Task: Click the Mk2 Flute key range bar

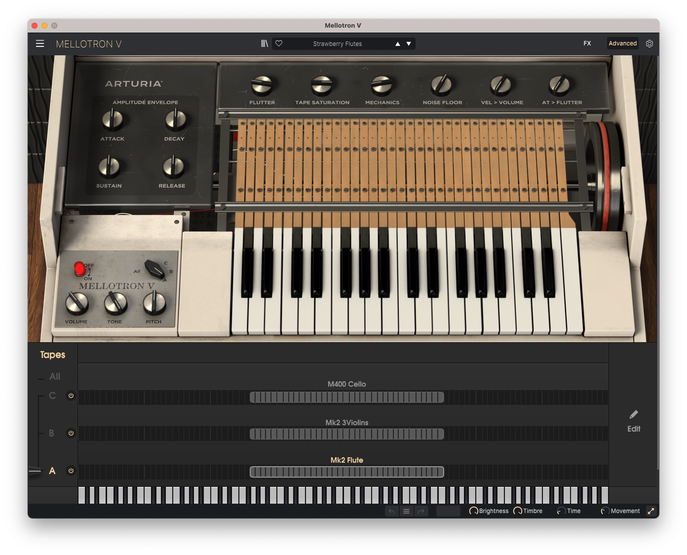Action: pyautogui.click(x=347, y=472)
